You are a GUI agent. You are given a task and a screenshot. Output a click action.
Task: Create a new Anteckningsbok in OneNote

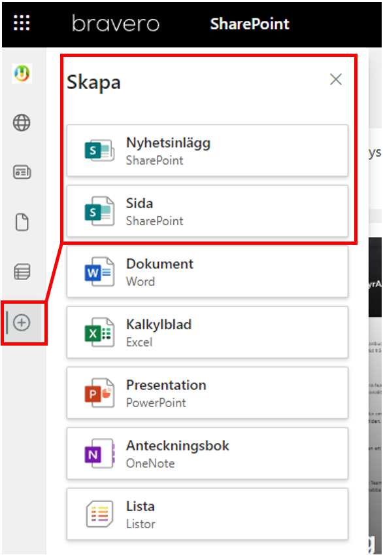pyautogui.click(x=207, y=454)
